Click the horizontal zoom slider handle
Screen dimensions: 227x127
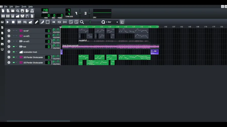pyautogui.click(x=90, y=22)
